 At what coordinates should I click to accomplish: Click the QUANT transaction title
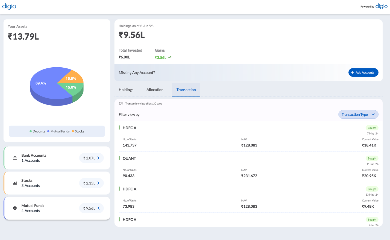point(129,158)
